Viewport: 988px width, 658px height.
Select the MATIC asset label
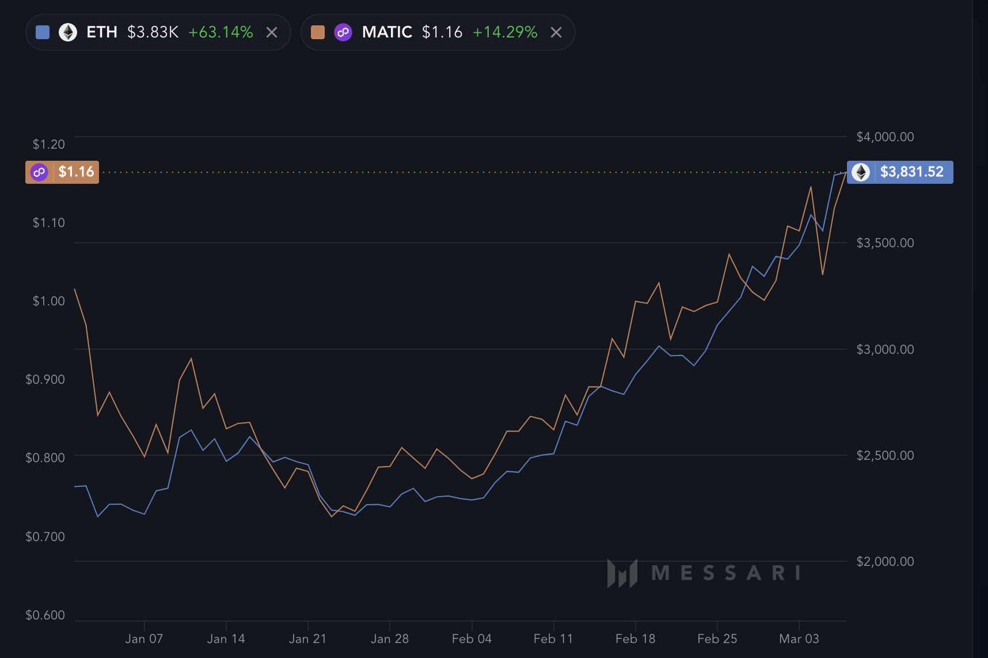(x=387, y=32)
